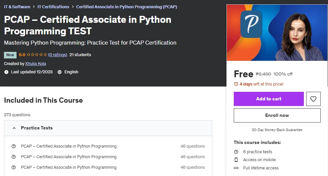
Task: Click the 6 practice tests label
Action: (258, 152)
